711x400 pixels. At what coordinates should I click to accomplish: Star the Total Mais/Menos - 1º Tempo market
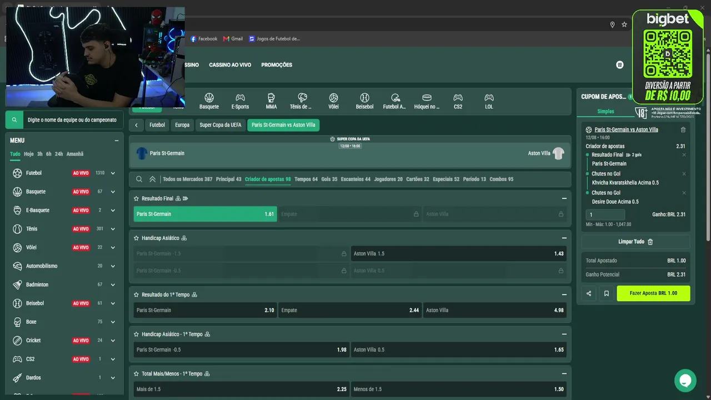(x=136, y=373)
